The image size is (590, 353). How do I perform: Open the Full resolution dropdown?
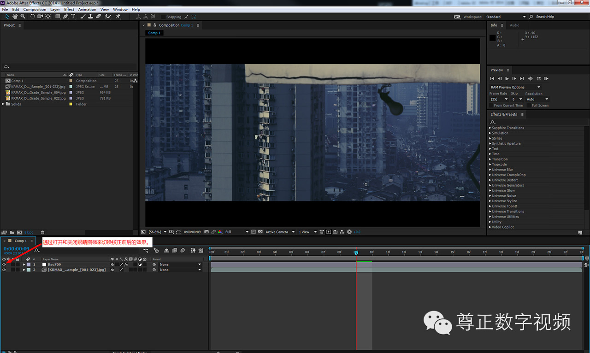click(x=237, y=232)
